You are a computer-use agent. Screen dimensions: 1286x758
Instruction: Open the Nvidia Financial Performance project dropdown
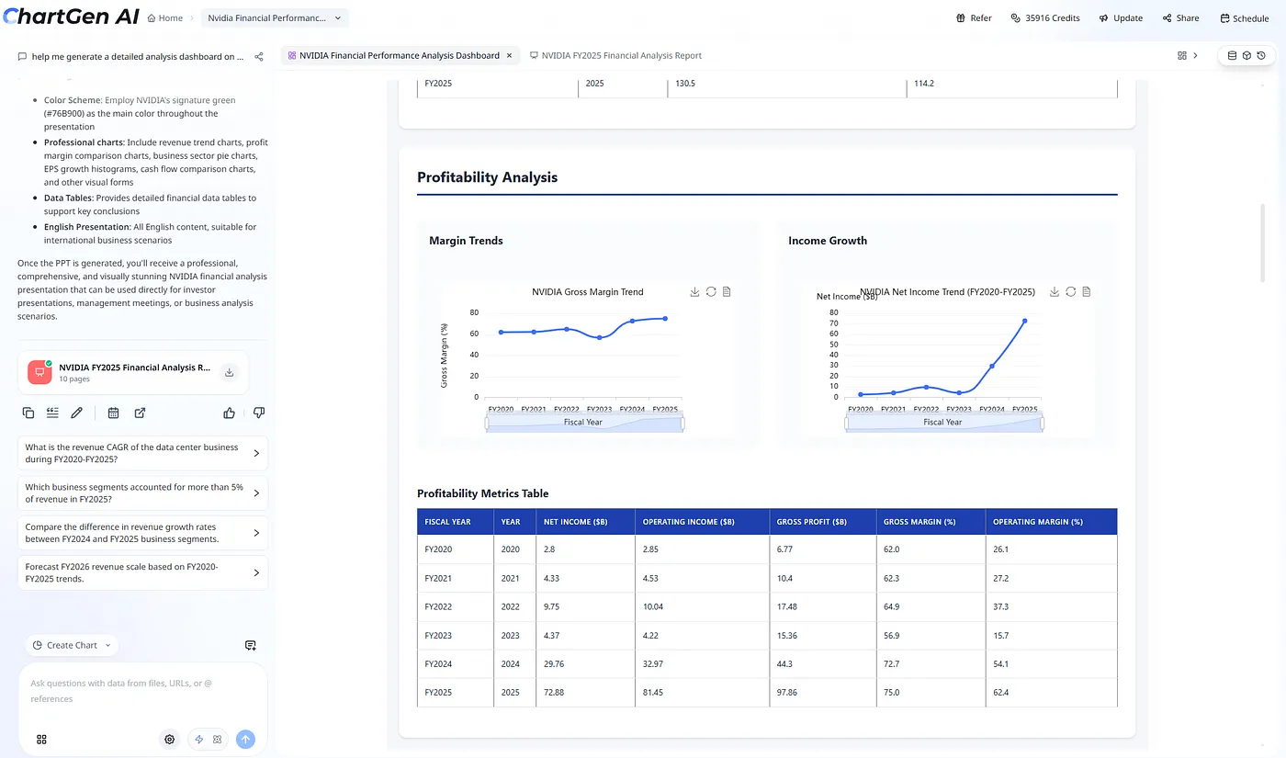[275, 17]
